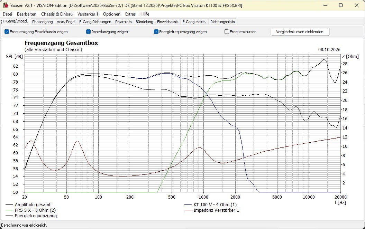Open the Chassis & Einbau menu
The height and width of the screenshot is (229, 365).
coord(57,14)
